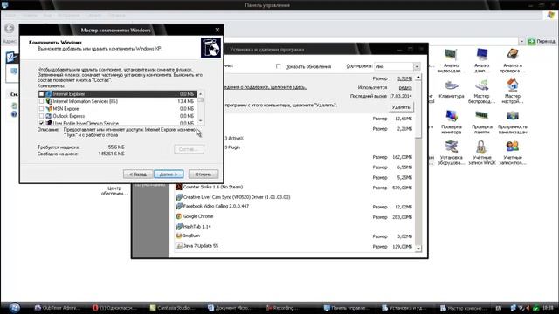Click scroll down arrow of the installed programs list
This screenshot has width=559, height=314.
(418, 249)
